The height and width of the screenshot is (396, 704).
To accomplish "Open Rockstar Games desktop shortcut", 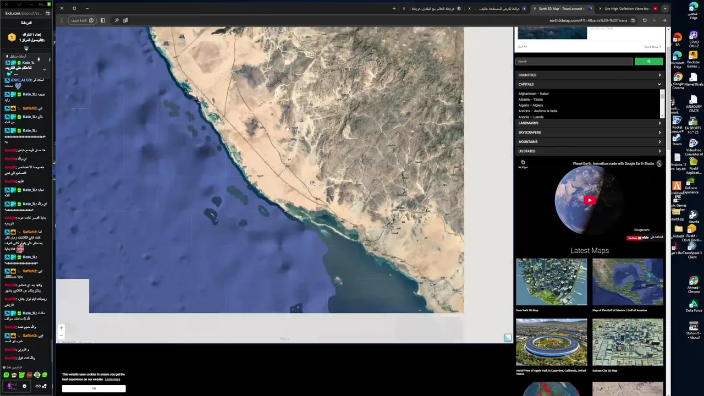I will tap(694, 60).
